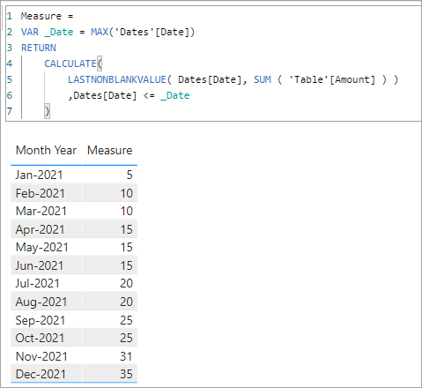The image size is (422, 388).
Task: Select the Jul-2021 row label
Action: point(38,283)
